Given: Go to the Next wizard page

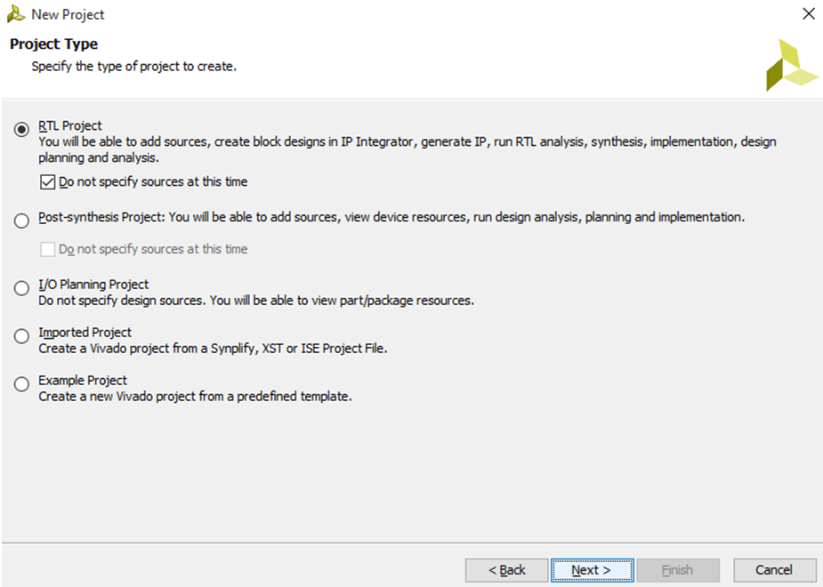Looking at the screenshot, I should (592, 570).
